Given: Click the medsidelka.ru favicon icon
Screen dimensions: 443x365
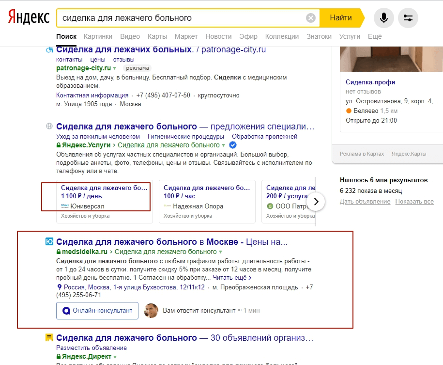Looking at the screenshot, I should tap(49, 241).
